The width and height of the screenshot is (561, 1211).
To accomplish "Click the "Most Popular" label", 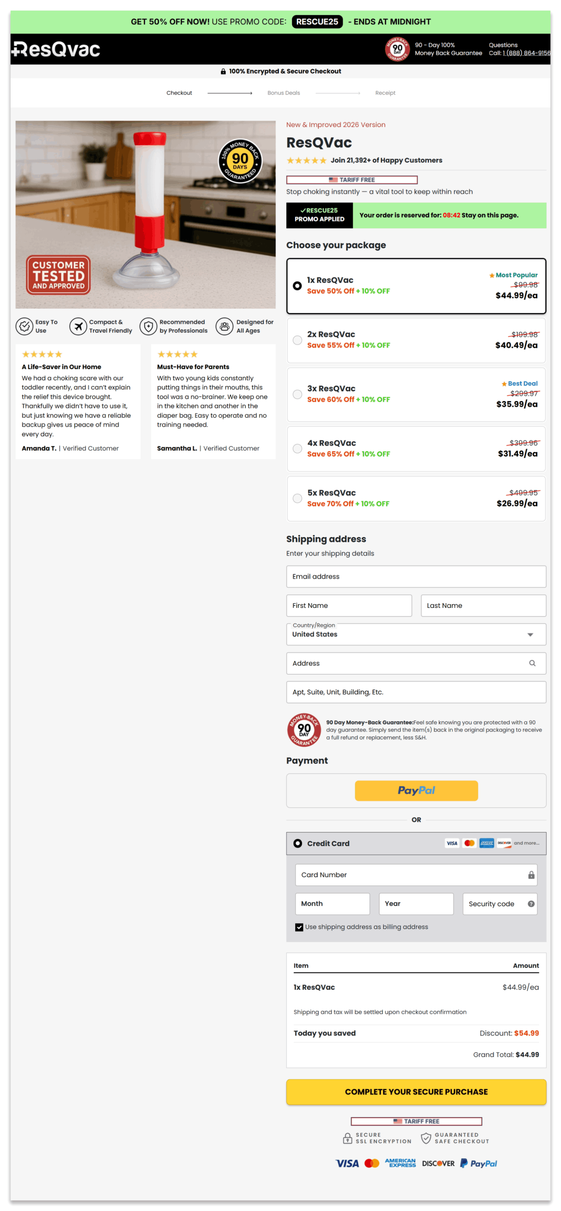I will [513, 275].
